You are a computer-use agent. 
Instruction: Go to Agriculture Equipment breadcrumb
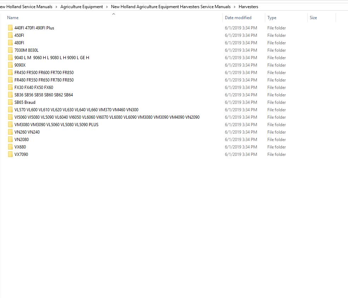(x=81, y=7)
